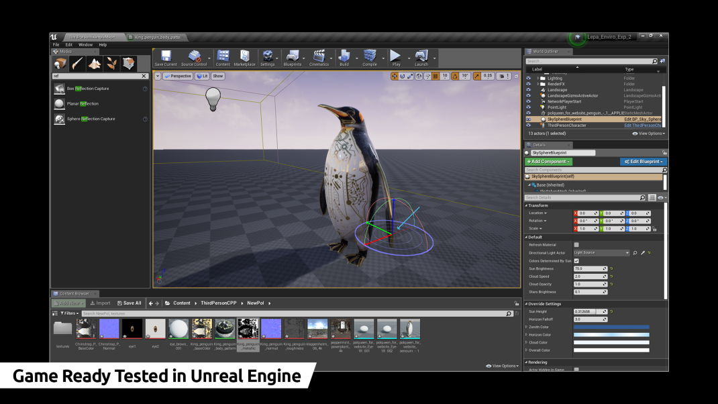This screenshot has height=404, width=718.
Task: Toggle visibility eye for ThirdPersonCharacter
Action: click(528, 125)
